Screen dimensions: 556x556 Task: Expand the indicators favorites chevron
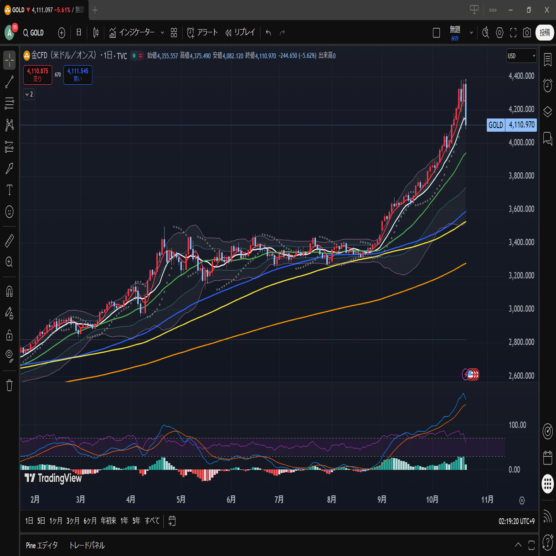point(162,33)
